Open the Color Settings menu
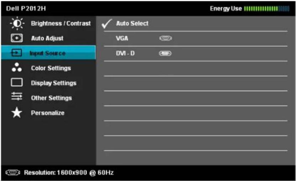296x181 pixels. [48, 68]
